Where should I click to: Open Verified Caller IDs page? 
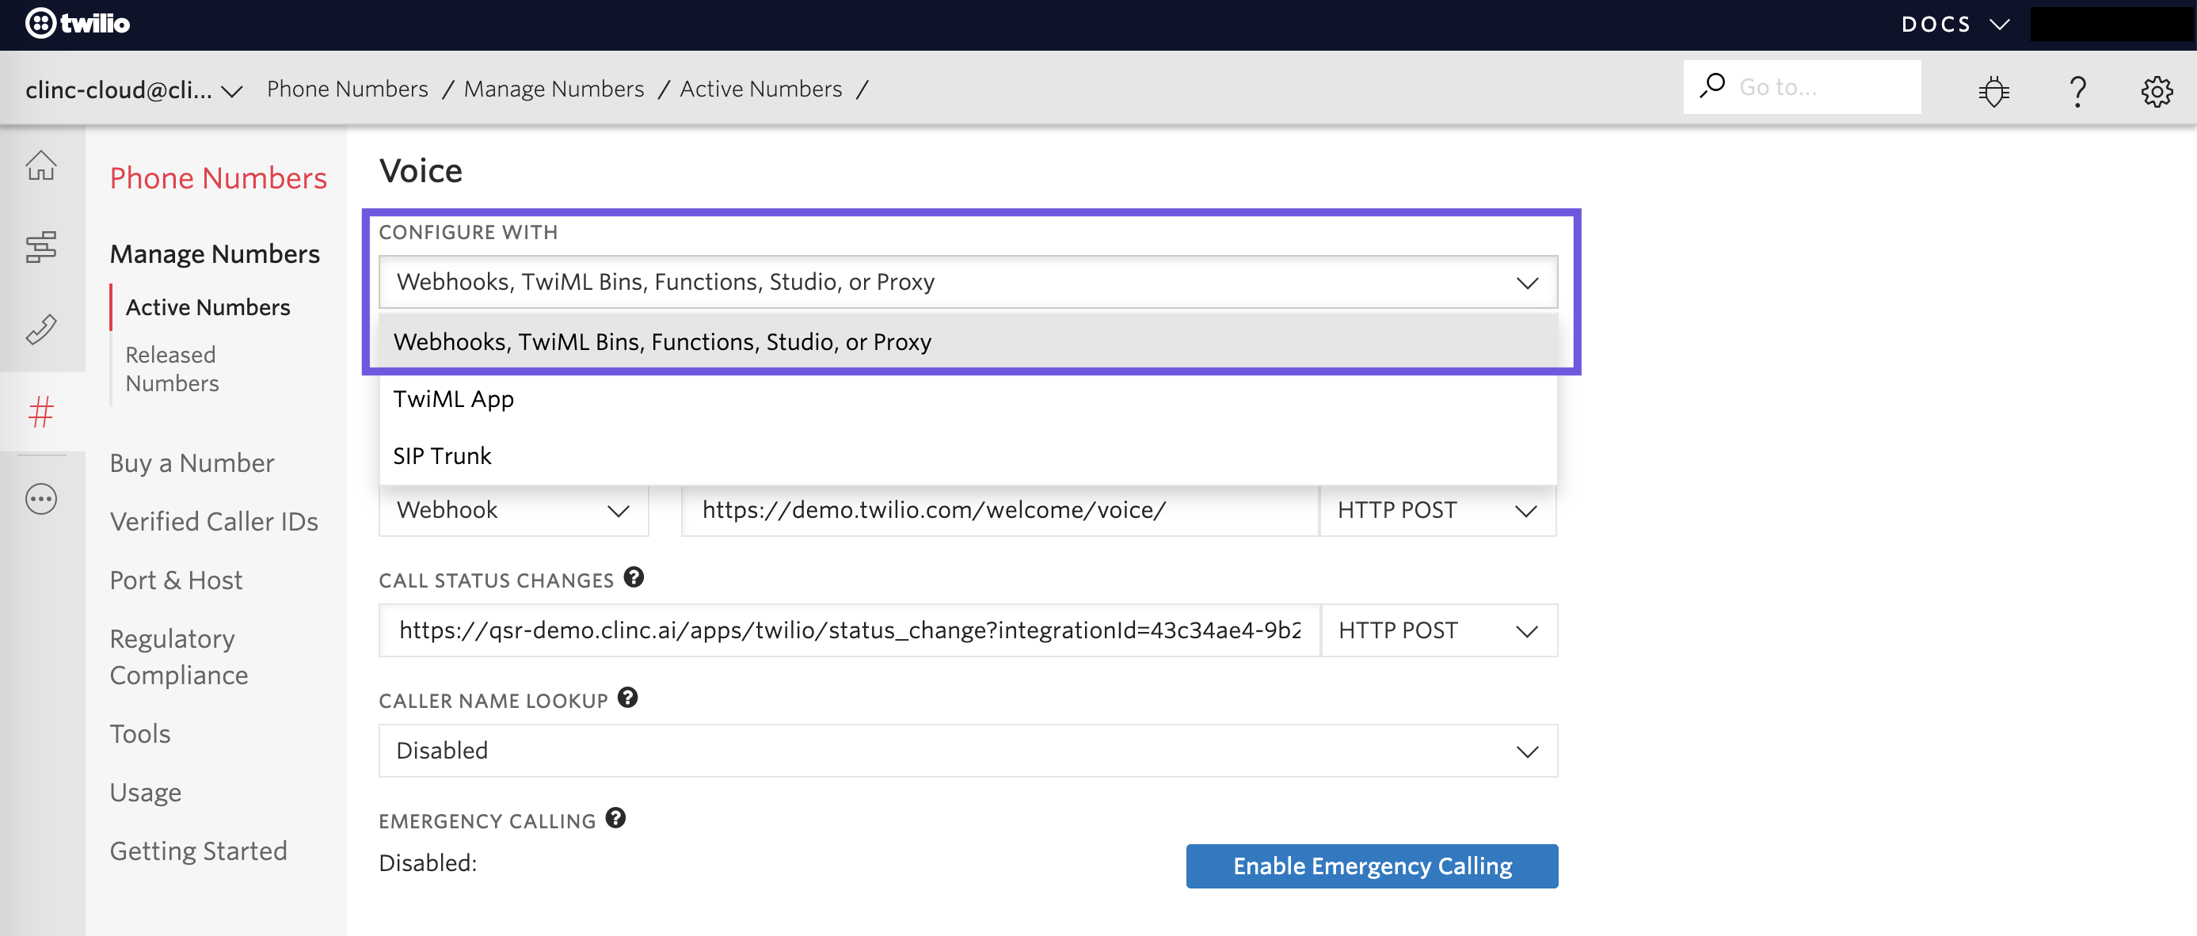click(214, 522)
